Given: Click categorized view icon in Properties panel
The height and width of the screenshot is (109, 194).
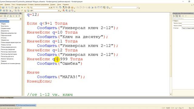Looking at the screenshot, I should pyautogui.click(x=177, y=16).
